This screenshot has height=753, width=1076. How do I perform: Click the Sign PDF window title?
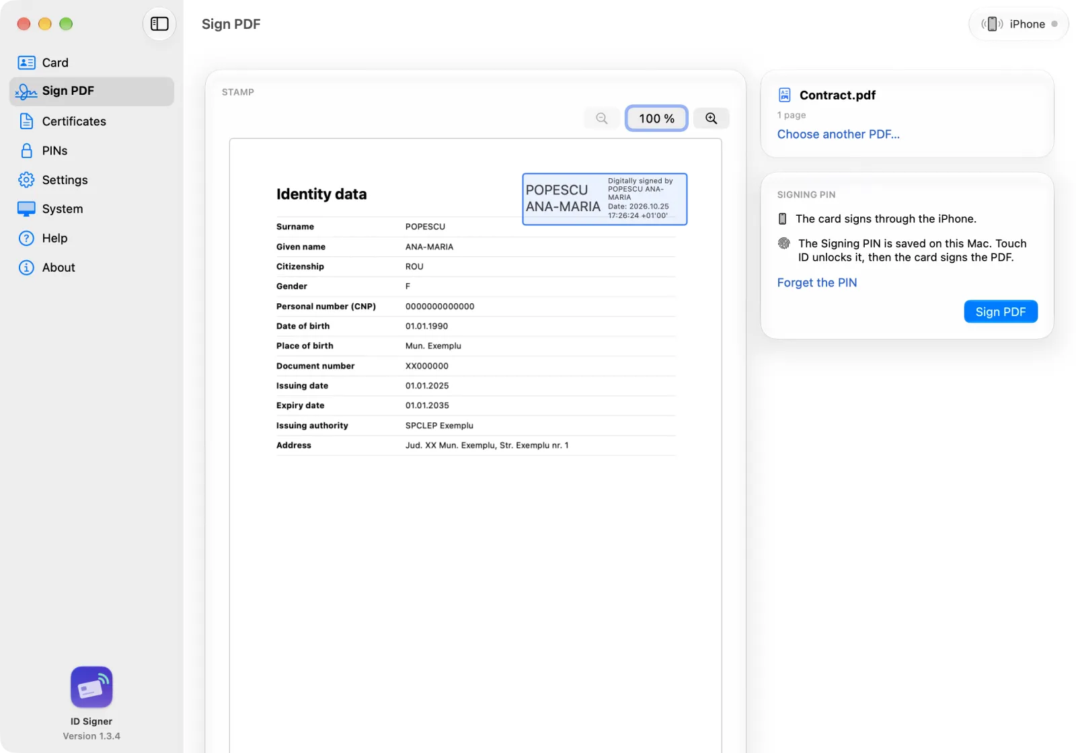point(231,24)
